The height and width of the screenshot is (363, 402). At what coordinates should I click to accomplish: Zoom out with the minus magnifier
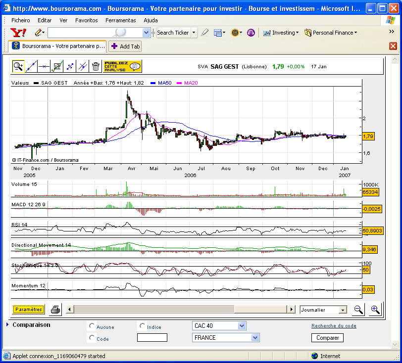pos(358,310)
